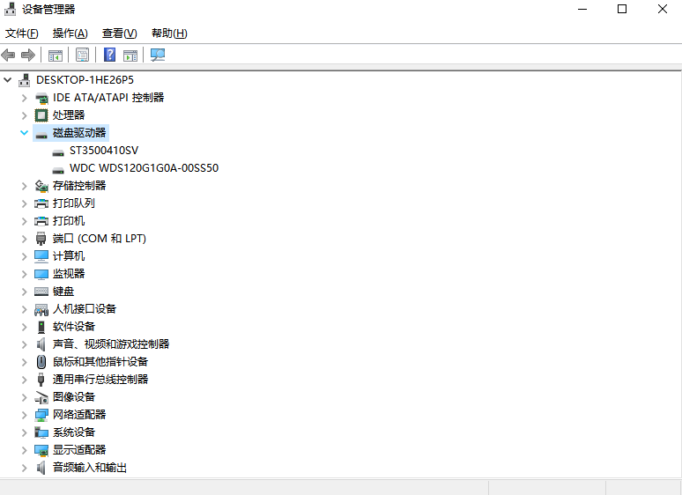Select the 通用串行总线控制器 item
The image size is (682, 495).
(100, 380)
